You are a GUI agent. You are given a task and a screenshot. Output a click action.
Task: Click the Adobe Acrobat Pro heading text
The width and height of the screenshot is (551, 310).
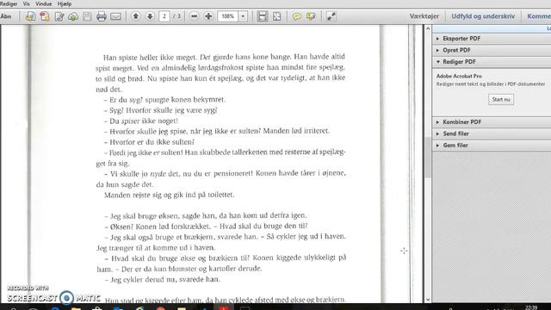pos(459,76)
